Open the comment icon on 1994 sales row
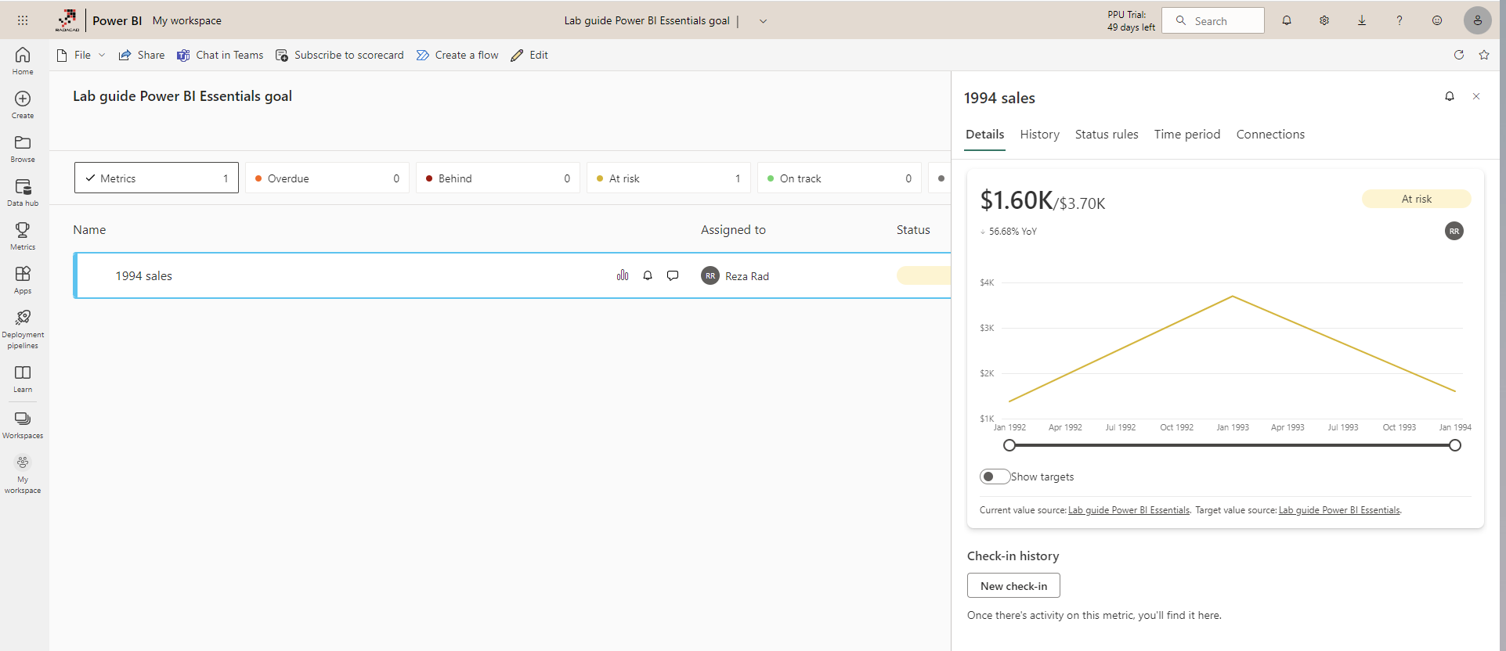Image resolution: width=1506 pixels, height=651 pixels. [673, 275]
